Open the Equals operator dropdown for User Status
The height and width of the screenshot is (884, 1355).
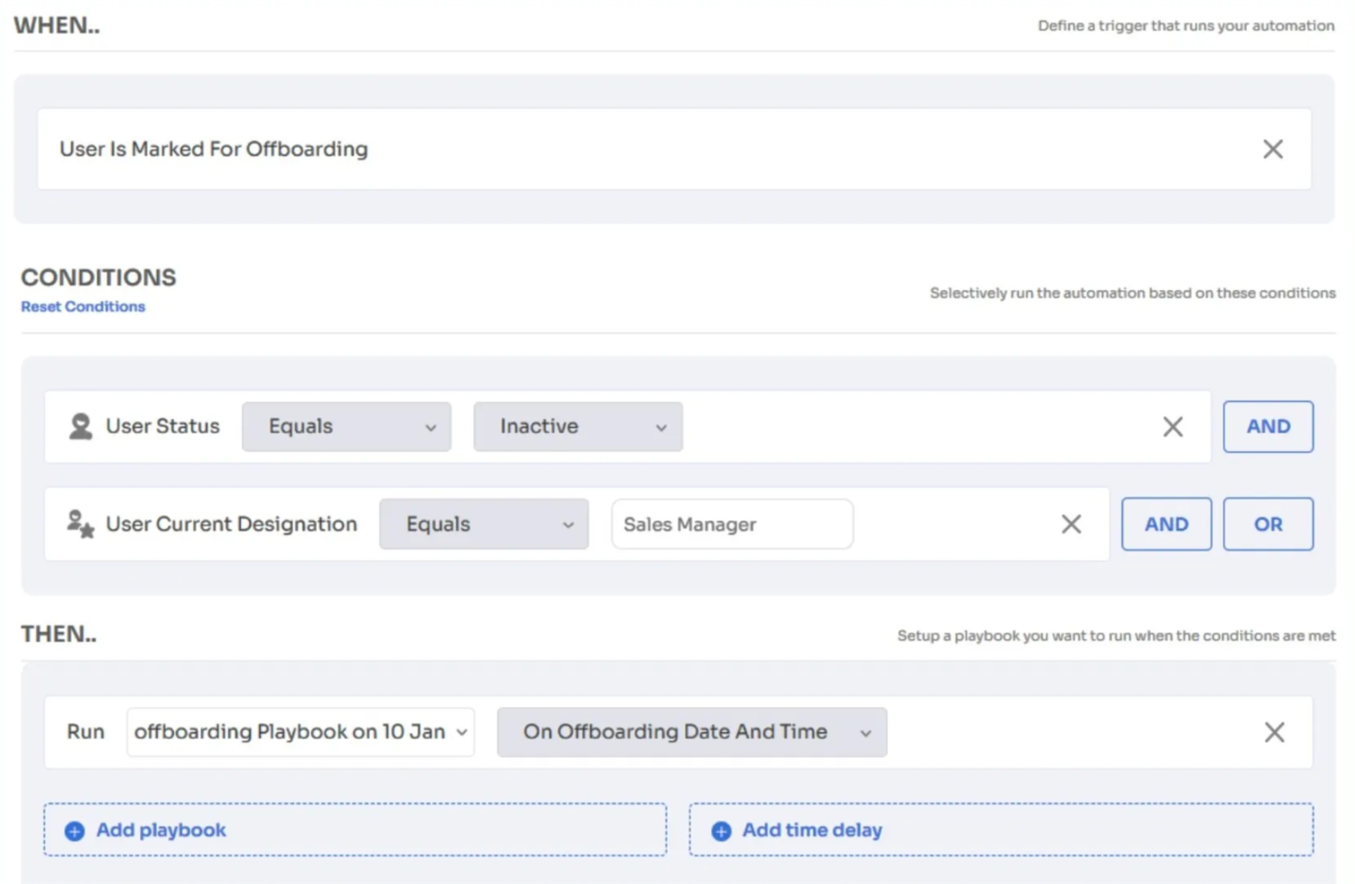(347, 426)
